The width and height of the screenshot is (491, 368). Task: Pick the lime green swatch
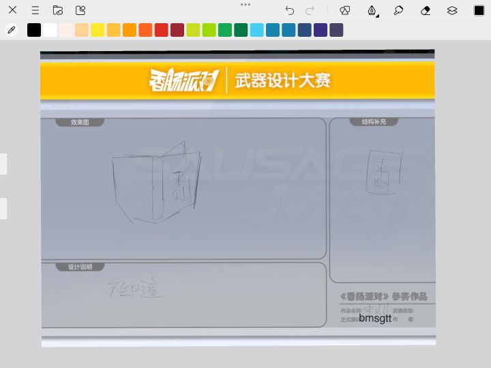click(209, 30)
